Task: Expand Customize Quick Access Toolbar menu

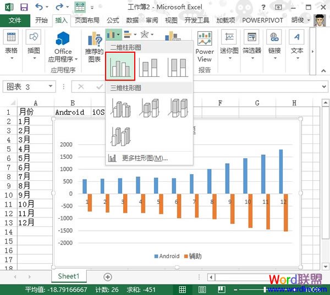Action: click(x=92, y=8)
